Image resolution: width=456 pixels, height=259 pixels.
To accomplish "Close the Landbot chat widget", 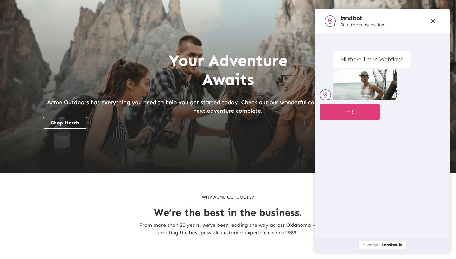I will point(433,21).
